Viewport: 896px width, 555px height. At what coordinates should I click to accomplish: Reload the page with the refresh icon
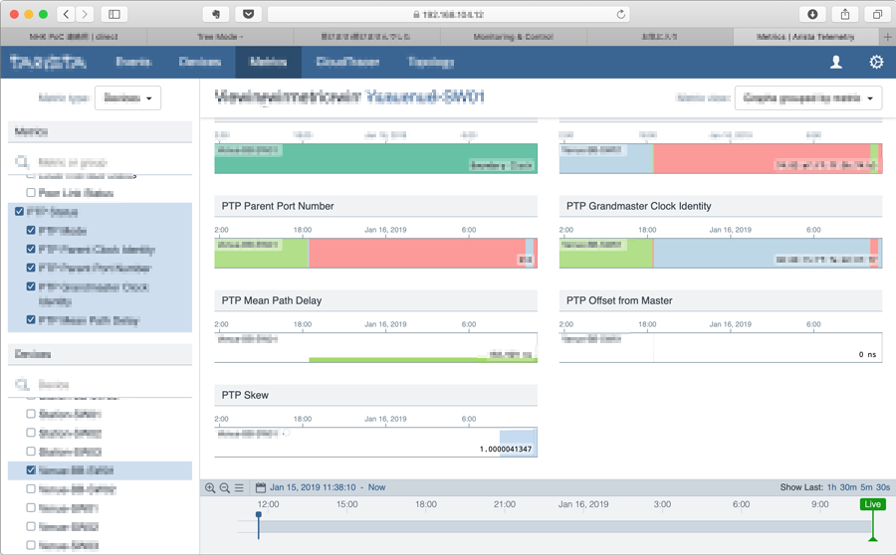tap(620, 14)
